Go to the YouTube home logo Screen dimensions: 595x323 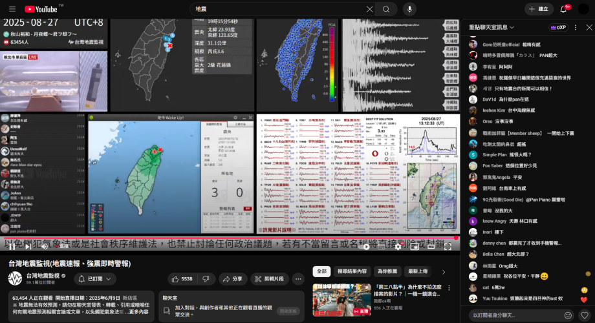point(41,9)
